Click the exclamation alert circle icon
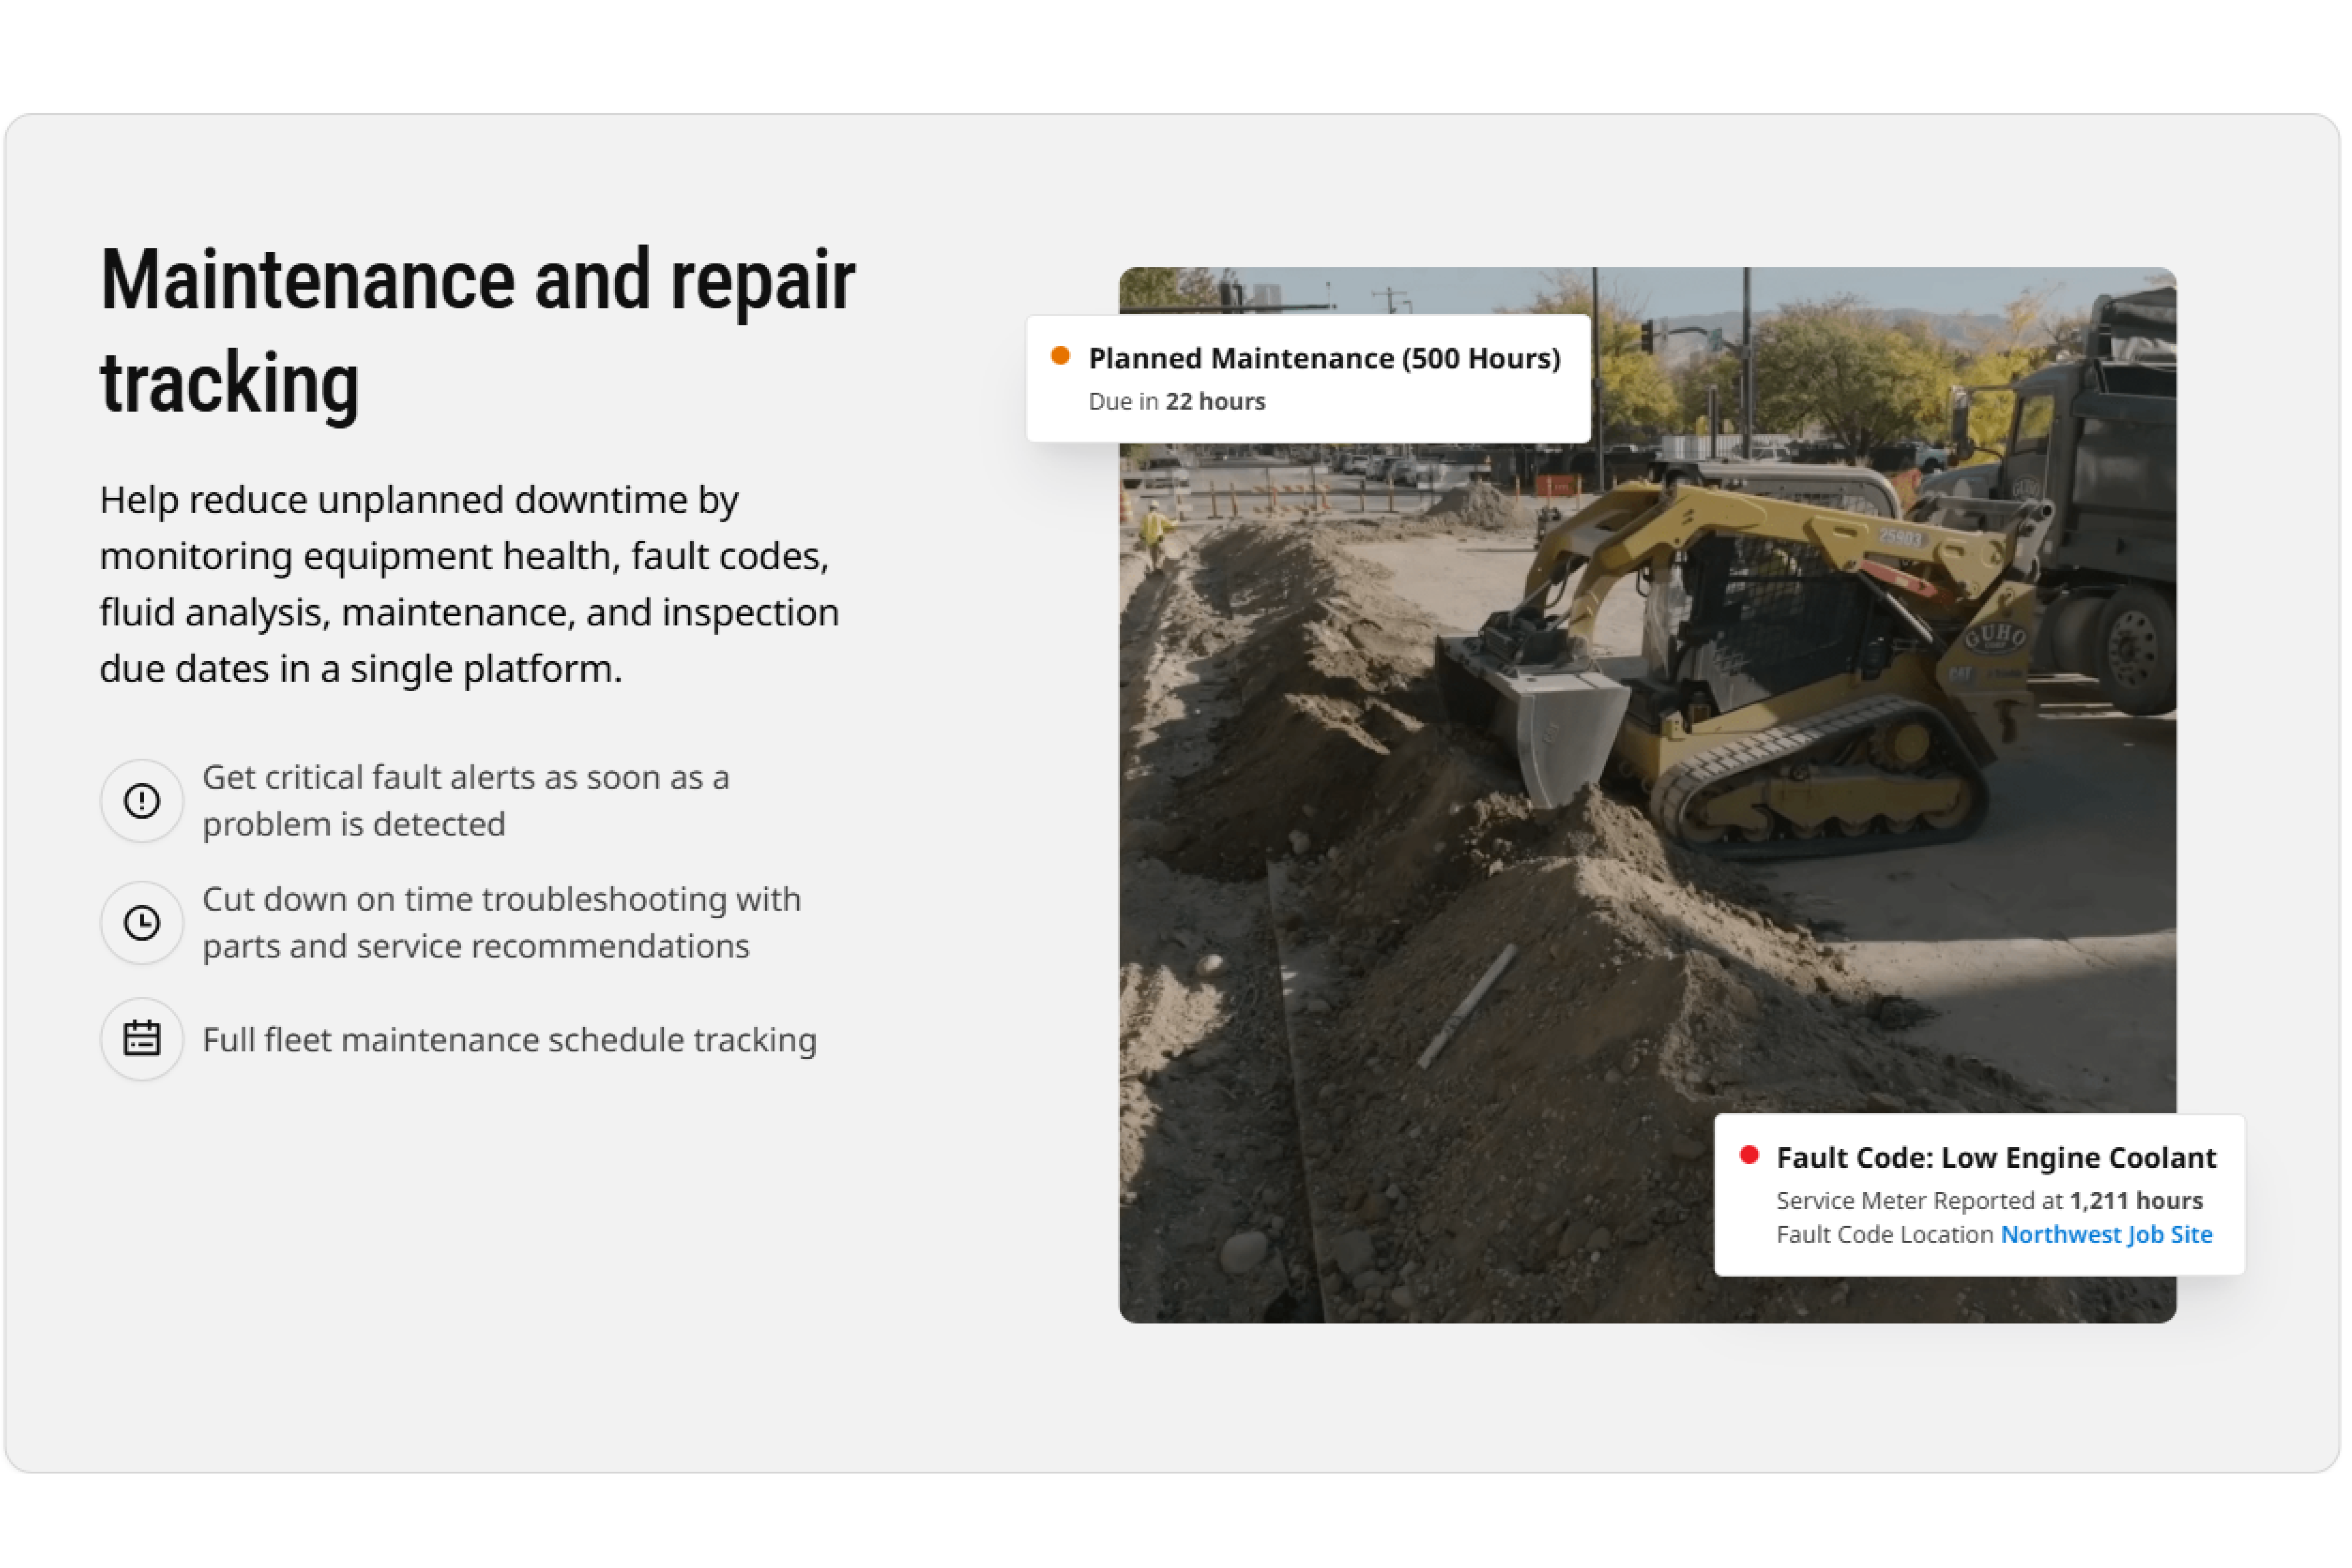Image resolution: width=2352 pixels, height=1568 pixels. click(x=142, y=801)
